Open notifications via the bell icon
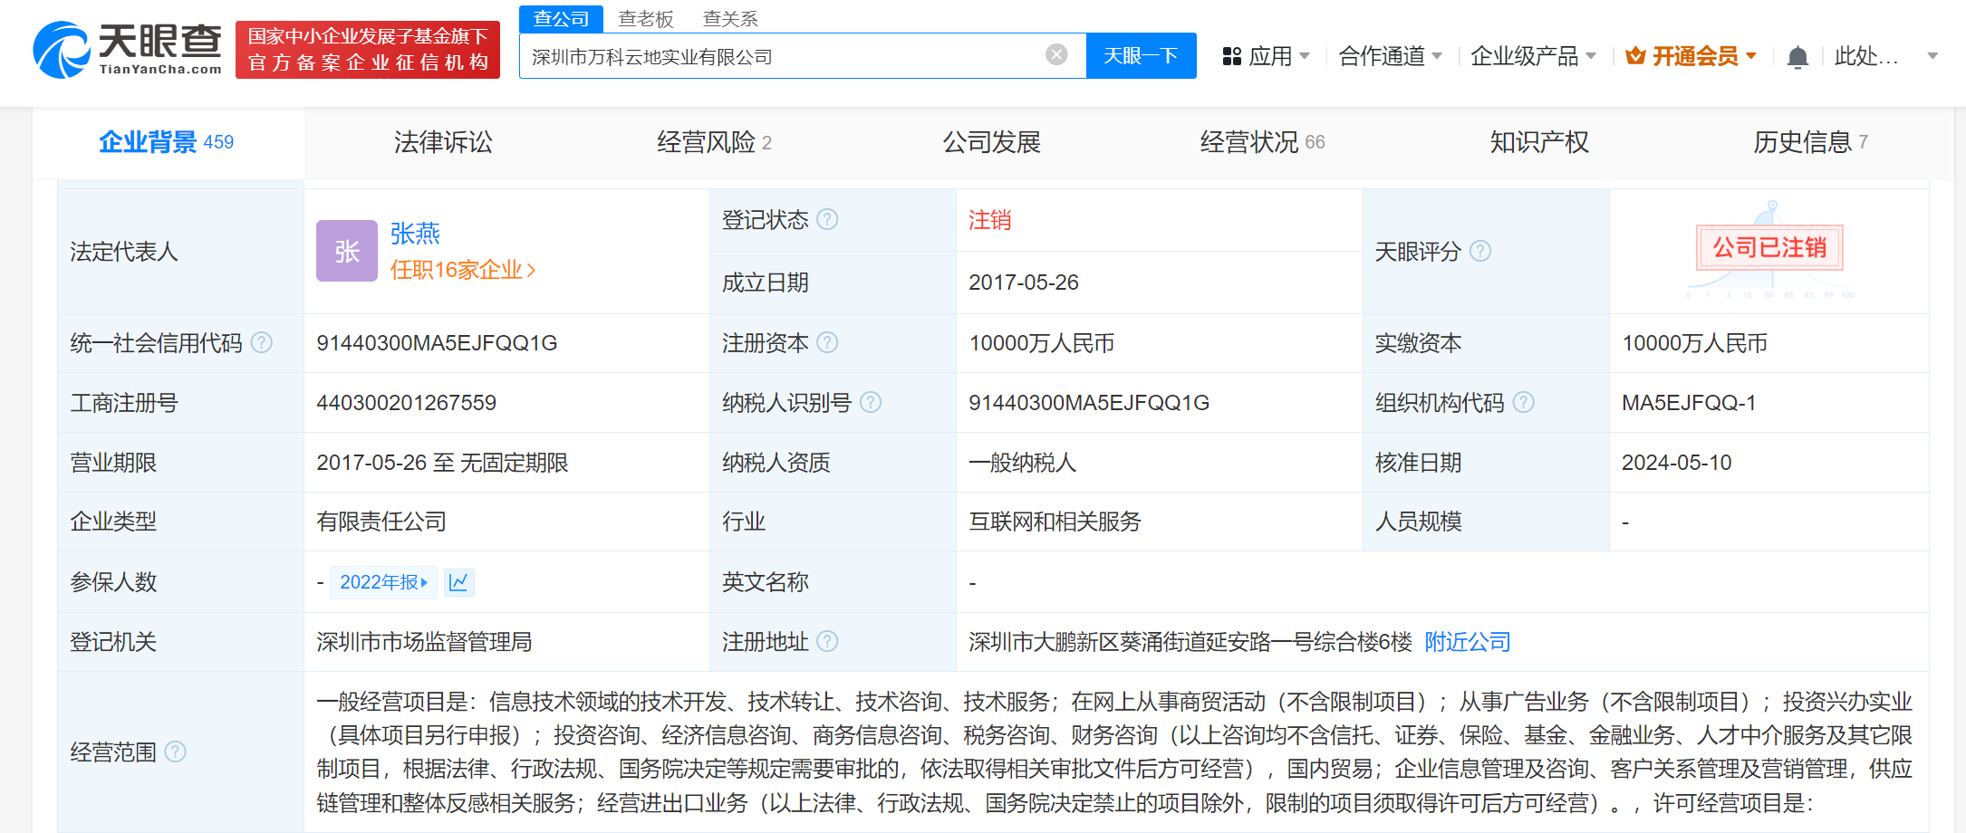This screenshot has width=1966, height=833. 1797,56
